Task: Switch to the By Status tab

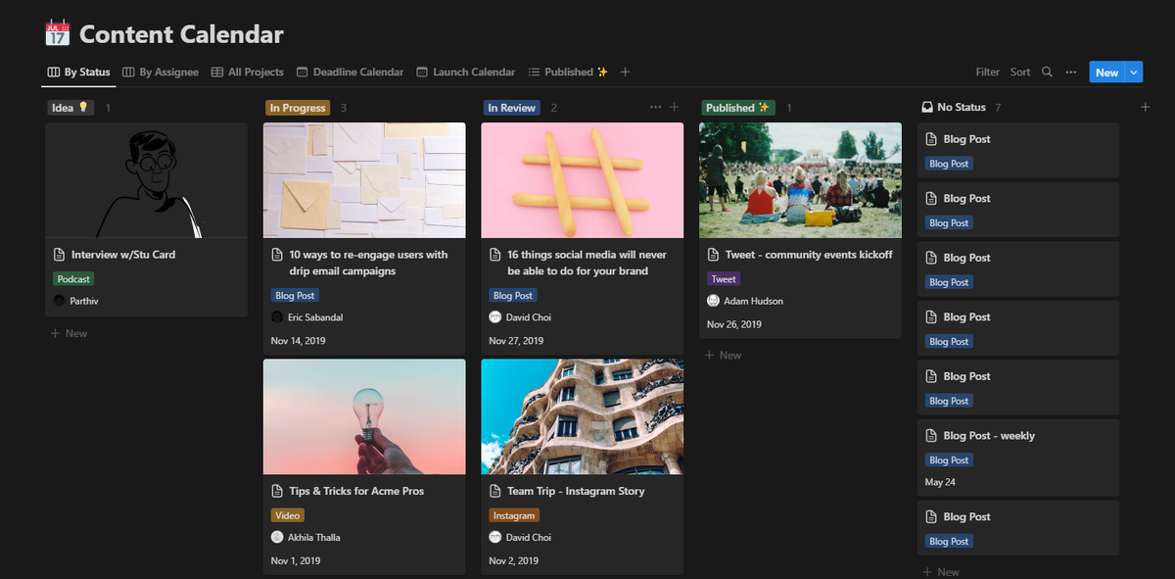Action: click(79, 72)
